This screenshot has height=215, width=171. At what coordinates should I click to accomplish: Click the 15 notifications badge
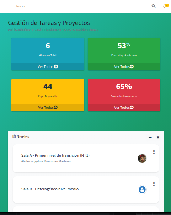click(x=167, y=5)
